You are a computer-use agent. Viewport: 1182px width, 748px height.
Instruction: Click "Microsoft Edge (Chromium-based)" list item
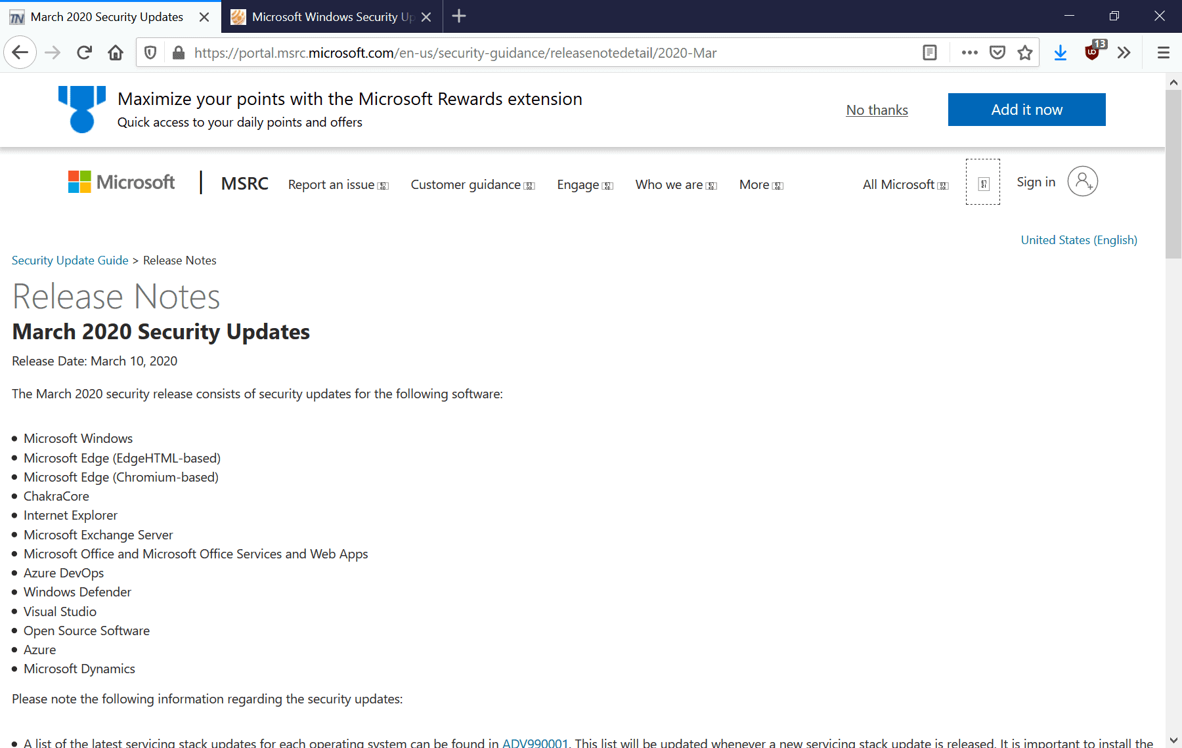[x=121, y=477]
